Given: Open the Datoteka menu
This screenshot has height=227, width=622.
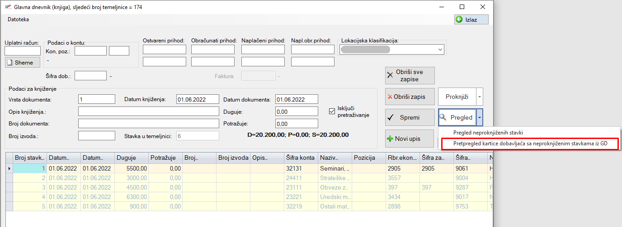Looking at the screenshot, I should tap(18, 19).
